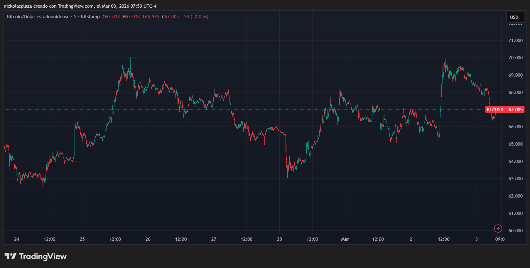The width and height of the screenshot is (530, 268).
Task: Click the high value H67.038
Action: coord(131,17)
